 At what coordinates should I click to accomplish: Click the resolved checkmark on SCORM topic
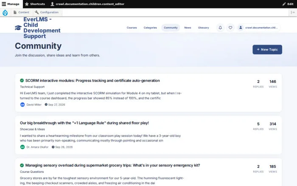[x=22, y=80]
